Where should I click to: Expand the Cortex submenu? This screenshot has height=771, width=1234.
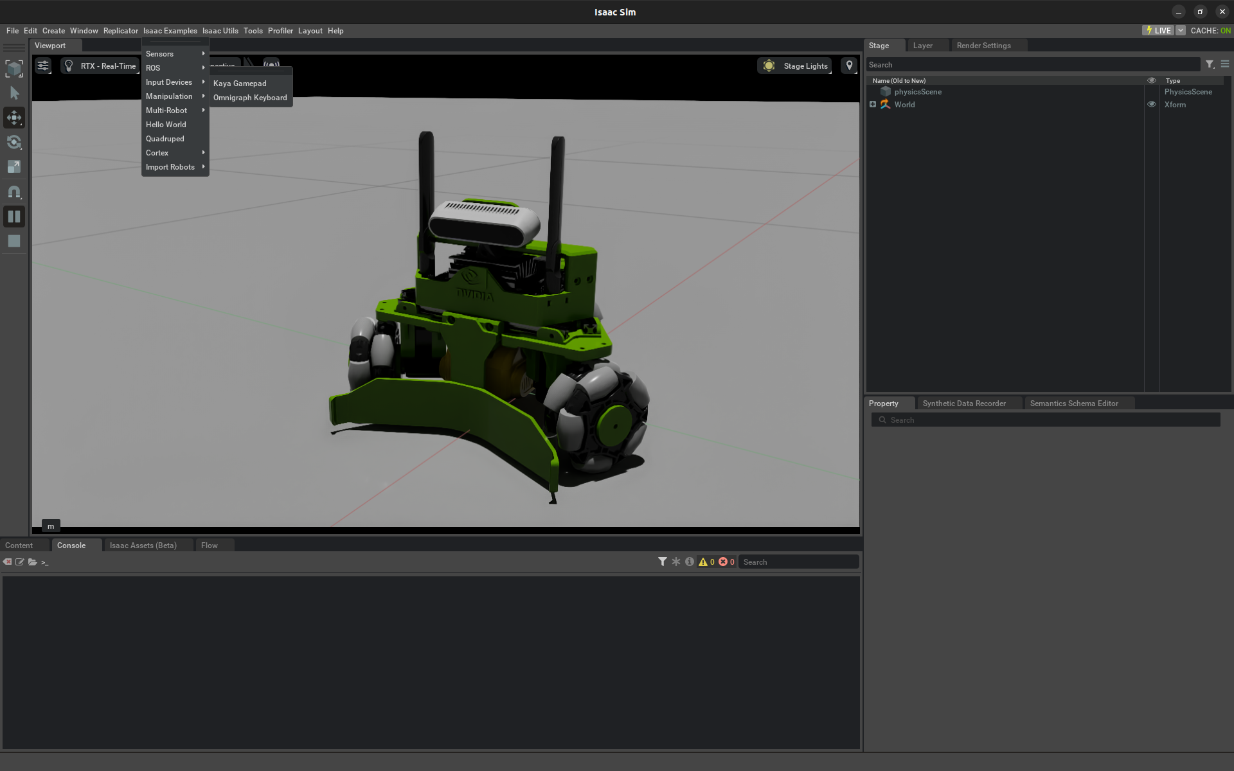tap(175, 153)
